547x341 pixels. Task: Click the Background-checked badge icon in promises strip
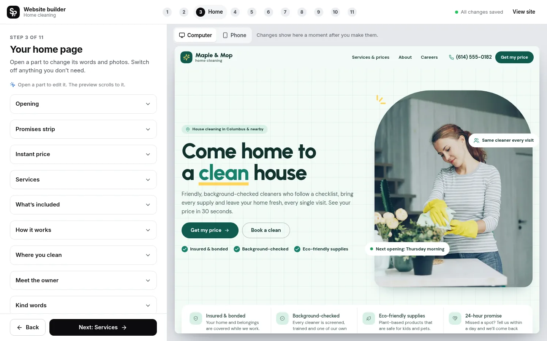click(282, 319)
